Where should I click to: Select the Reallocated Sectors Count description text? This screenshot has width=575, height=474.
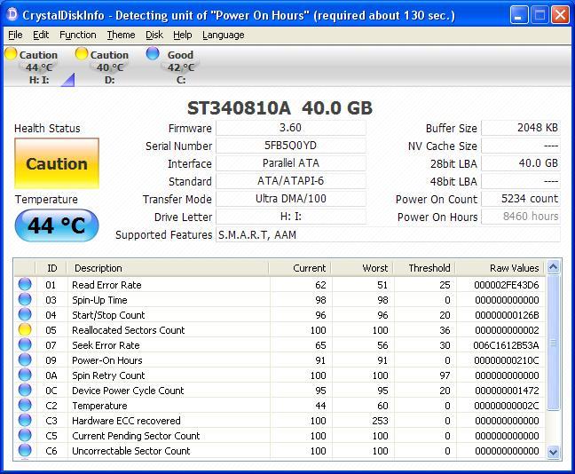[x=129, y=330]
